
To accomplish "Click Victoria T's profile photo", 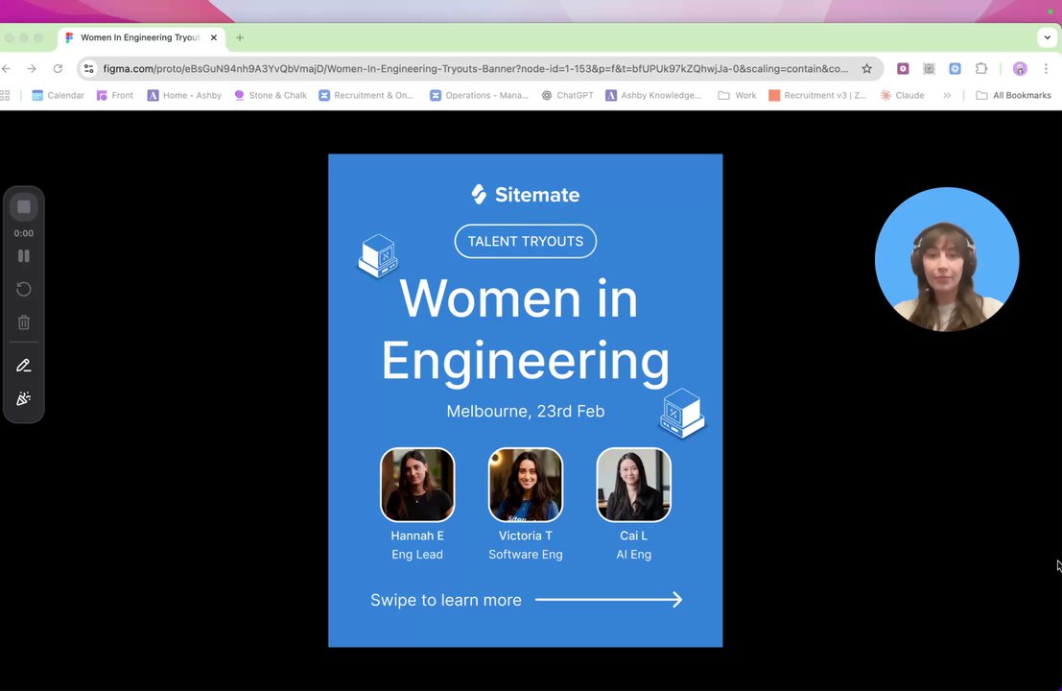I will point(526,485).
